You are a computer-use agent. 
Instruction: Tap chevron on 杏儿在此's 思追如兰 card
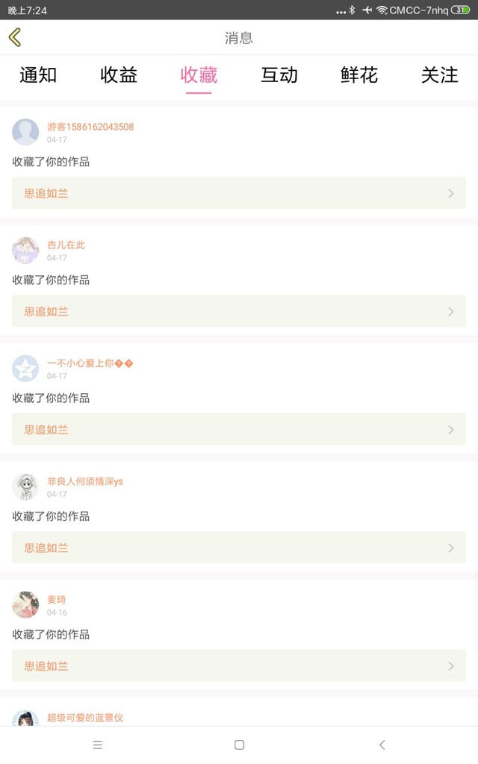(450, 311)
